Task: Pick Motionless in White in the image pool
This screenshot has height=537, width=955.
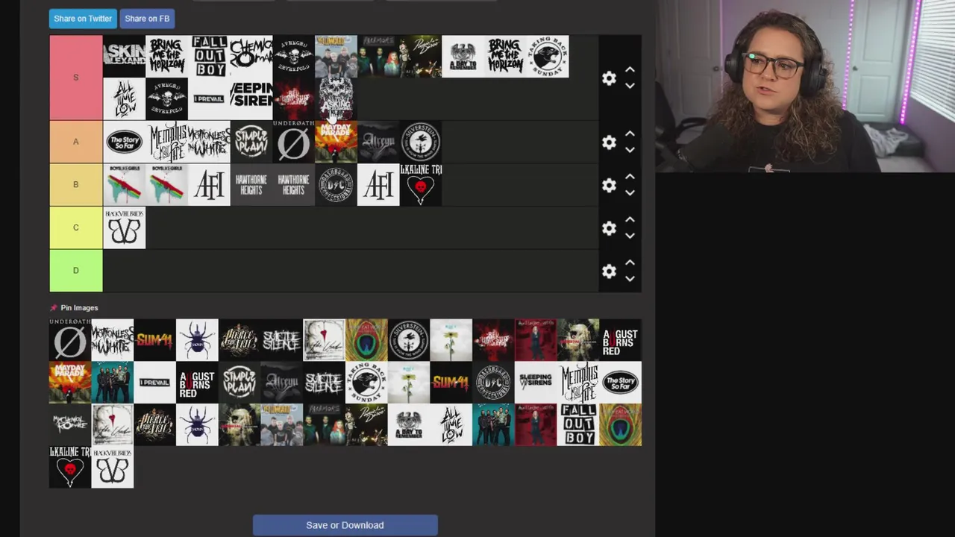Action: point(112,339)
